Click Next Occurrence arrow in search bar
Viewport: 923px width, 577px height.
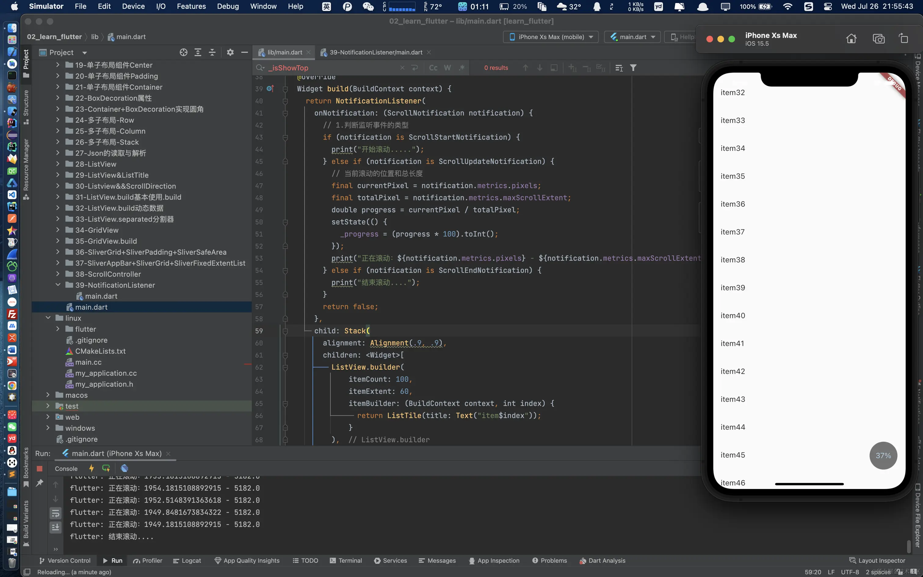pos(540,68)
